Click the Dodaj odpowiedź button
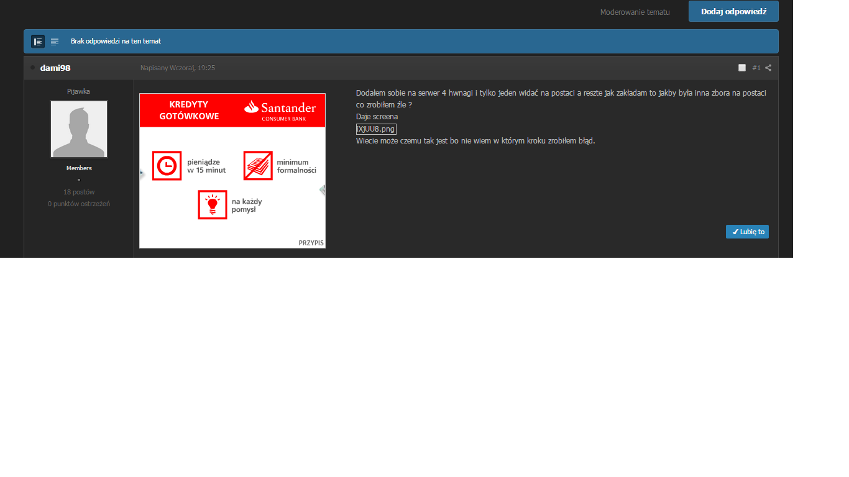This screenshot has width=849, height=477. (x=733, y=11)
